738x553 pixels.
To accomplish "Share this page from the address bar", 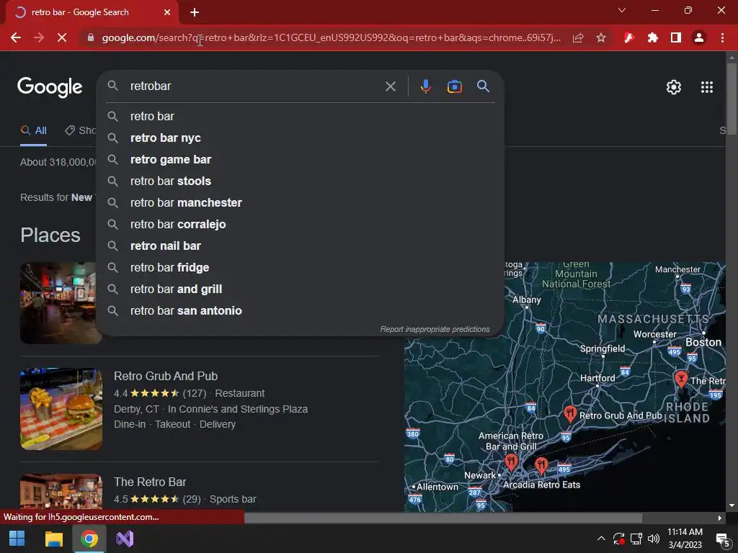I will [578, 37].
